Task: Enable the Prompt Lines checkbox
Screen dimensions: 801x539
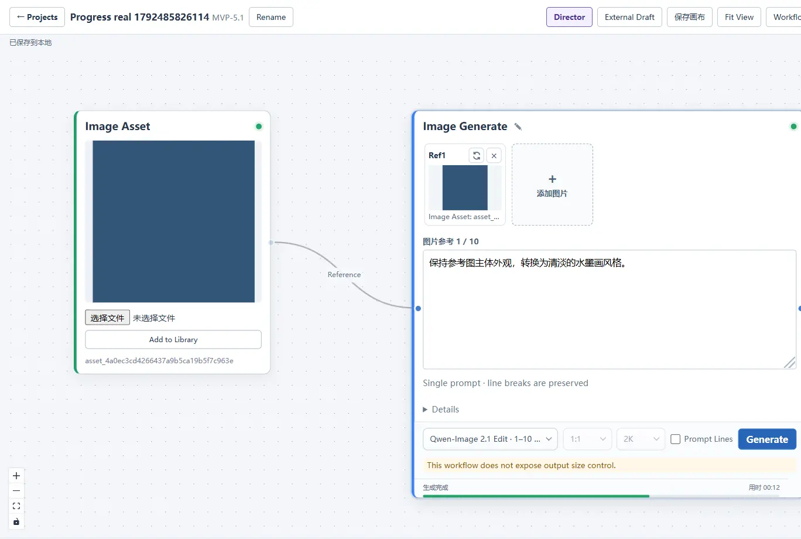Action: point(675,439)
